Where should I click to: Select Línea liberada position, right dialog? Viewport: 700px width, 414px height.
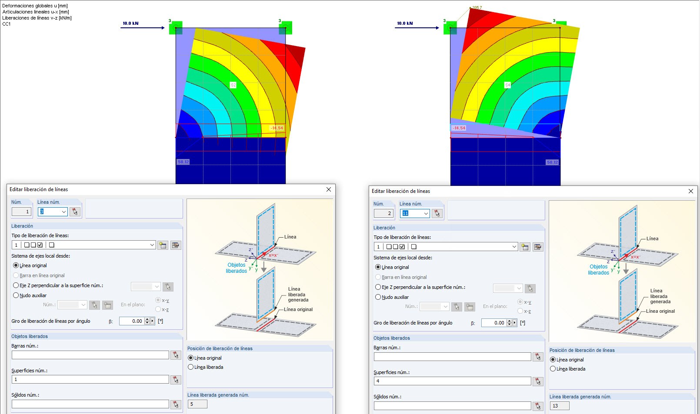tap(553, 369)
